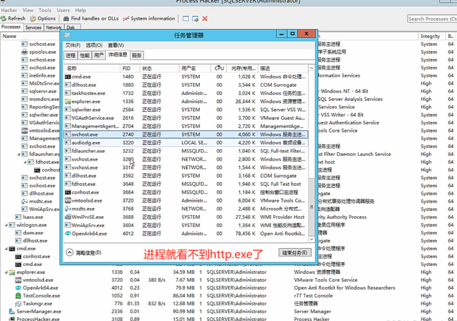Click OpenArk64.exe icon in Process Hacker tree
Viewport: 457px width, 321px height.
[18, 288]
